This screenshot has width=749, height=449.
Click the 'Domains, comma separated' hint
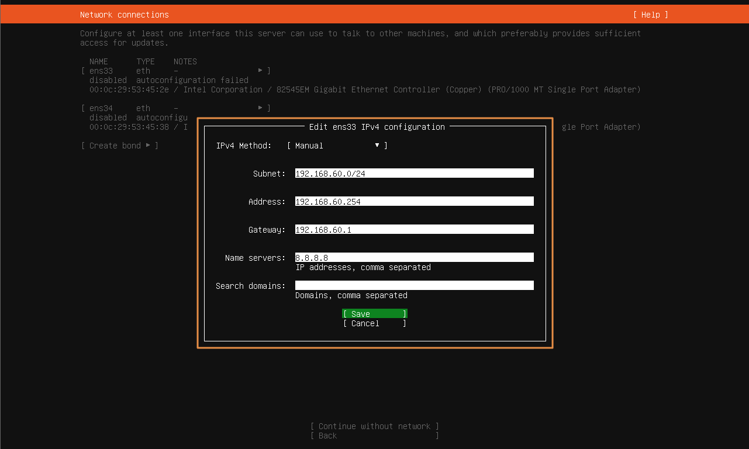351,295
